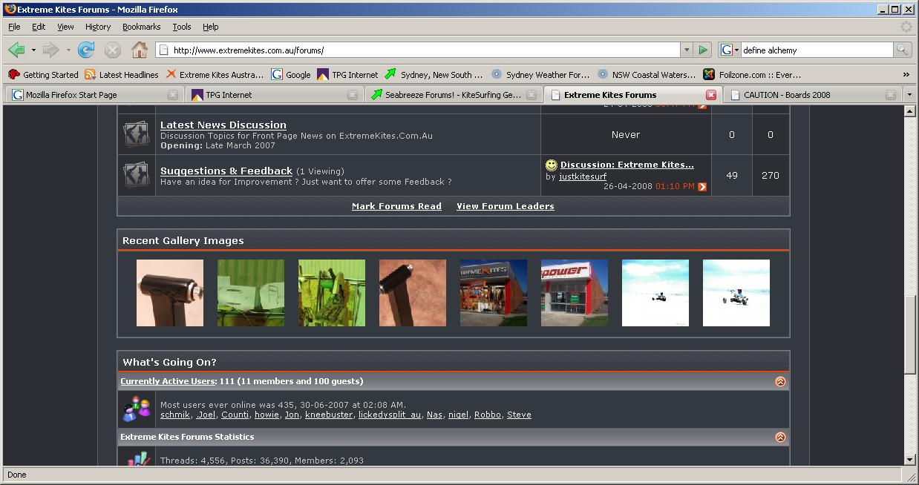Click the Back navigation arrow
The height and width of the screenshot is (485, 919).
[16, 50]
